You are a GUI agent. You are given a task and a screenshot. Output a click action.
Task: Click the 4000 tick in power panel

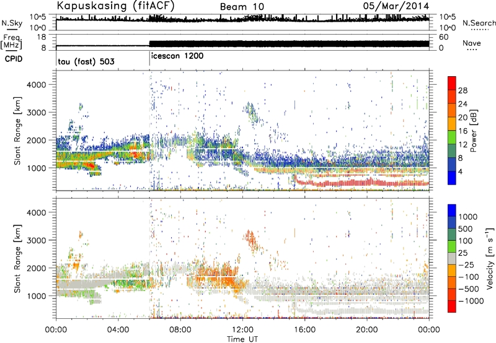tap(36, 85)
